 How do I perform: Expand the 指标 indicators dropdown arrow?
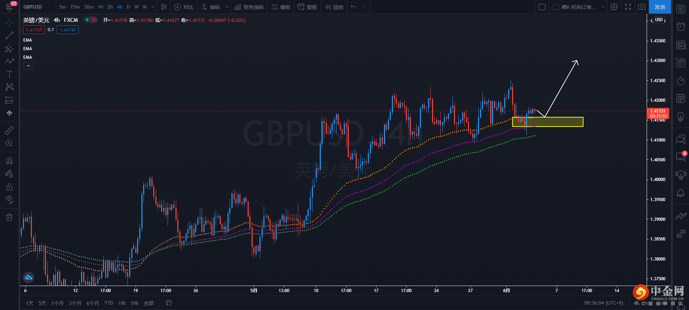[x=227, y=7]
